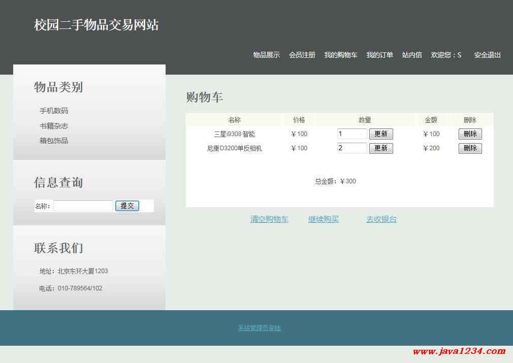
Task: Click 安全退出 to log out
Action: point(487,55)
